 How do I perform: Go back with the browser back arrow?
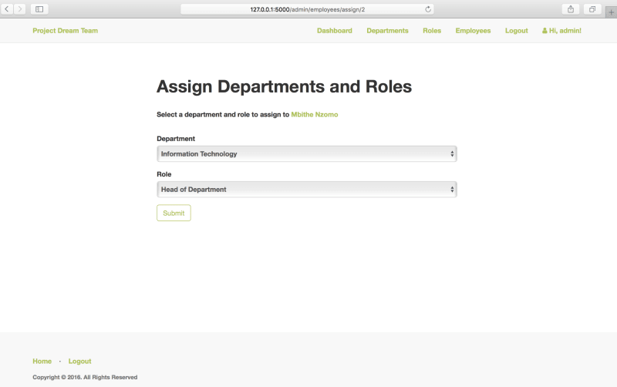(x=7, y=9)
